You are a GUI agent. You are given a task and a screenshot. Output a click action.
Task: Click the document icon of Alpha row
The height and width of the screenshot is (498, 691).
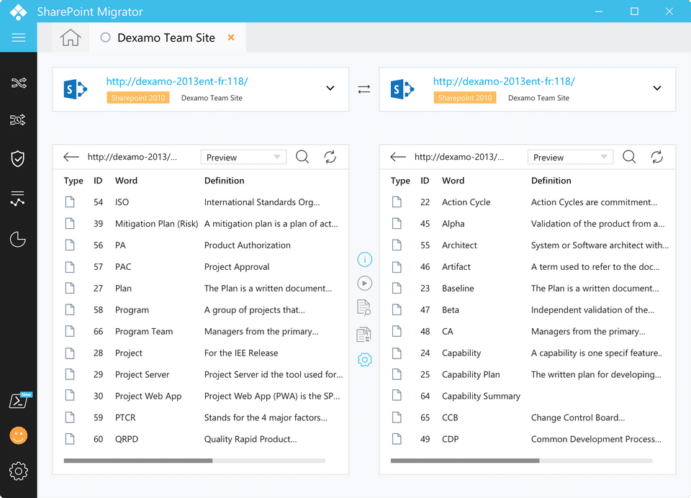tap(397, 223)
